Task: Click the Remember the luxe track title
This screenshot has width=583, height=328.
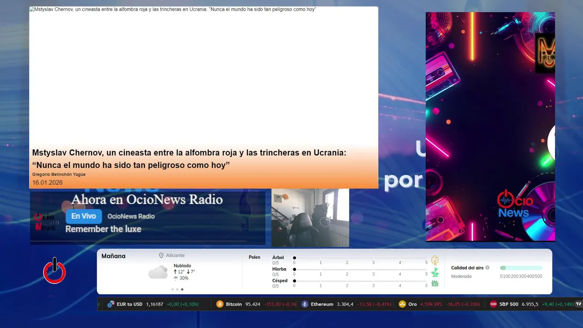Action: (x=103, y=229)
